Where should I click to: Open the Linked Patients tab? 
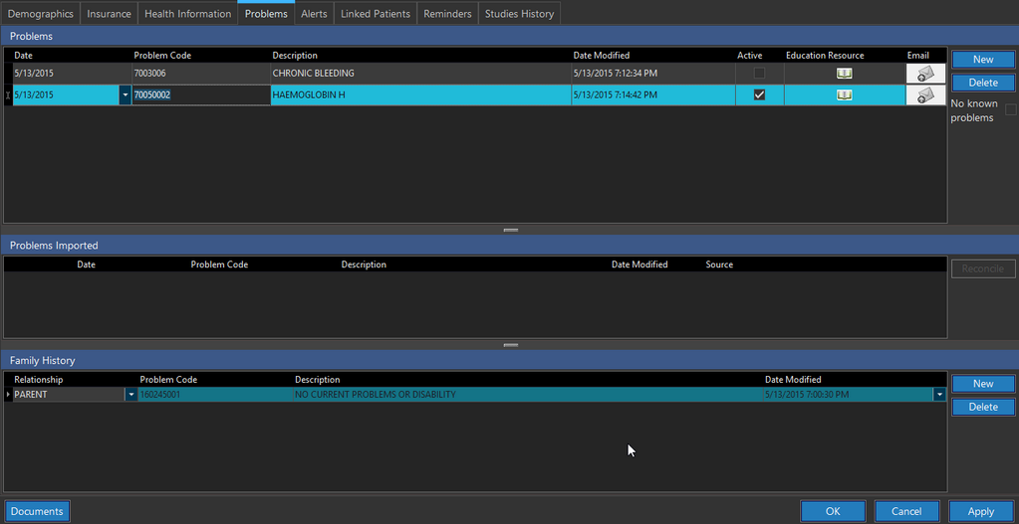(376, 14)
